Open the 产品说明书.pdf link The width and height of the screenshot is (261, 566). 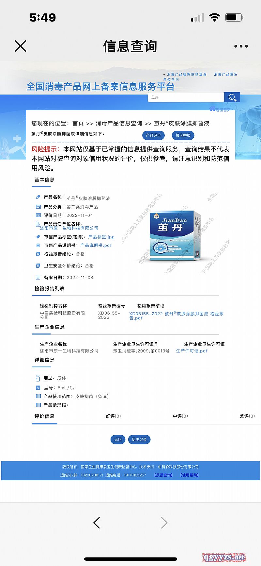click(x=96, y=245)
